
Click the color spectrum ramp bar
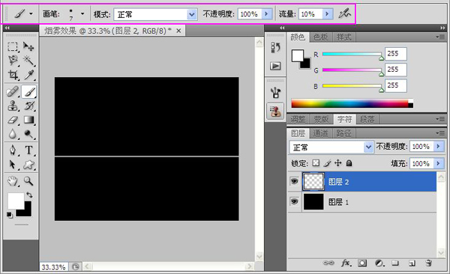click(352, 103)
